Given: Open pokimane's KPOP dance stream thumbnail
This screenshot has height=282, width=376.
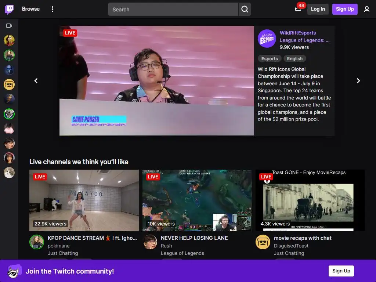Looking at the screenshot, I should pos(84,200).
